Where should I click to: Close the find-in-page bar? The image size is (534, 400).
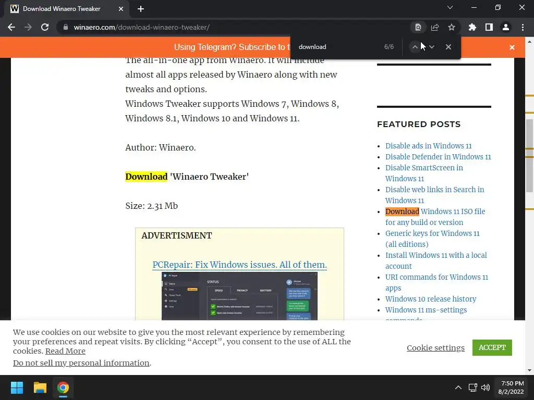pos(448,47)
